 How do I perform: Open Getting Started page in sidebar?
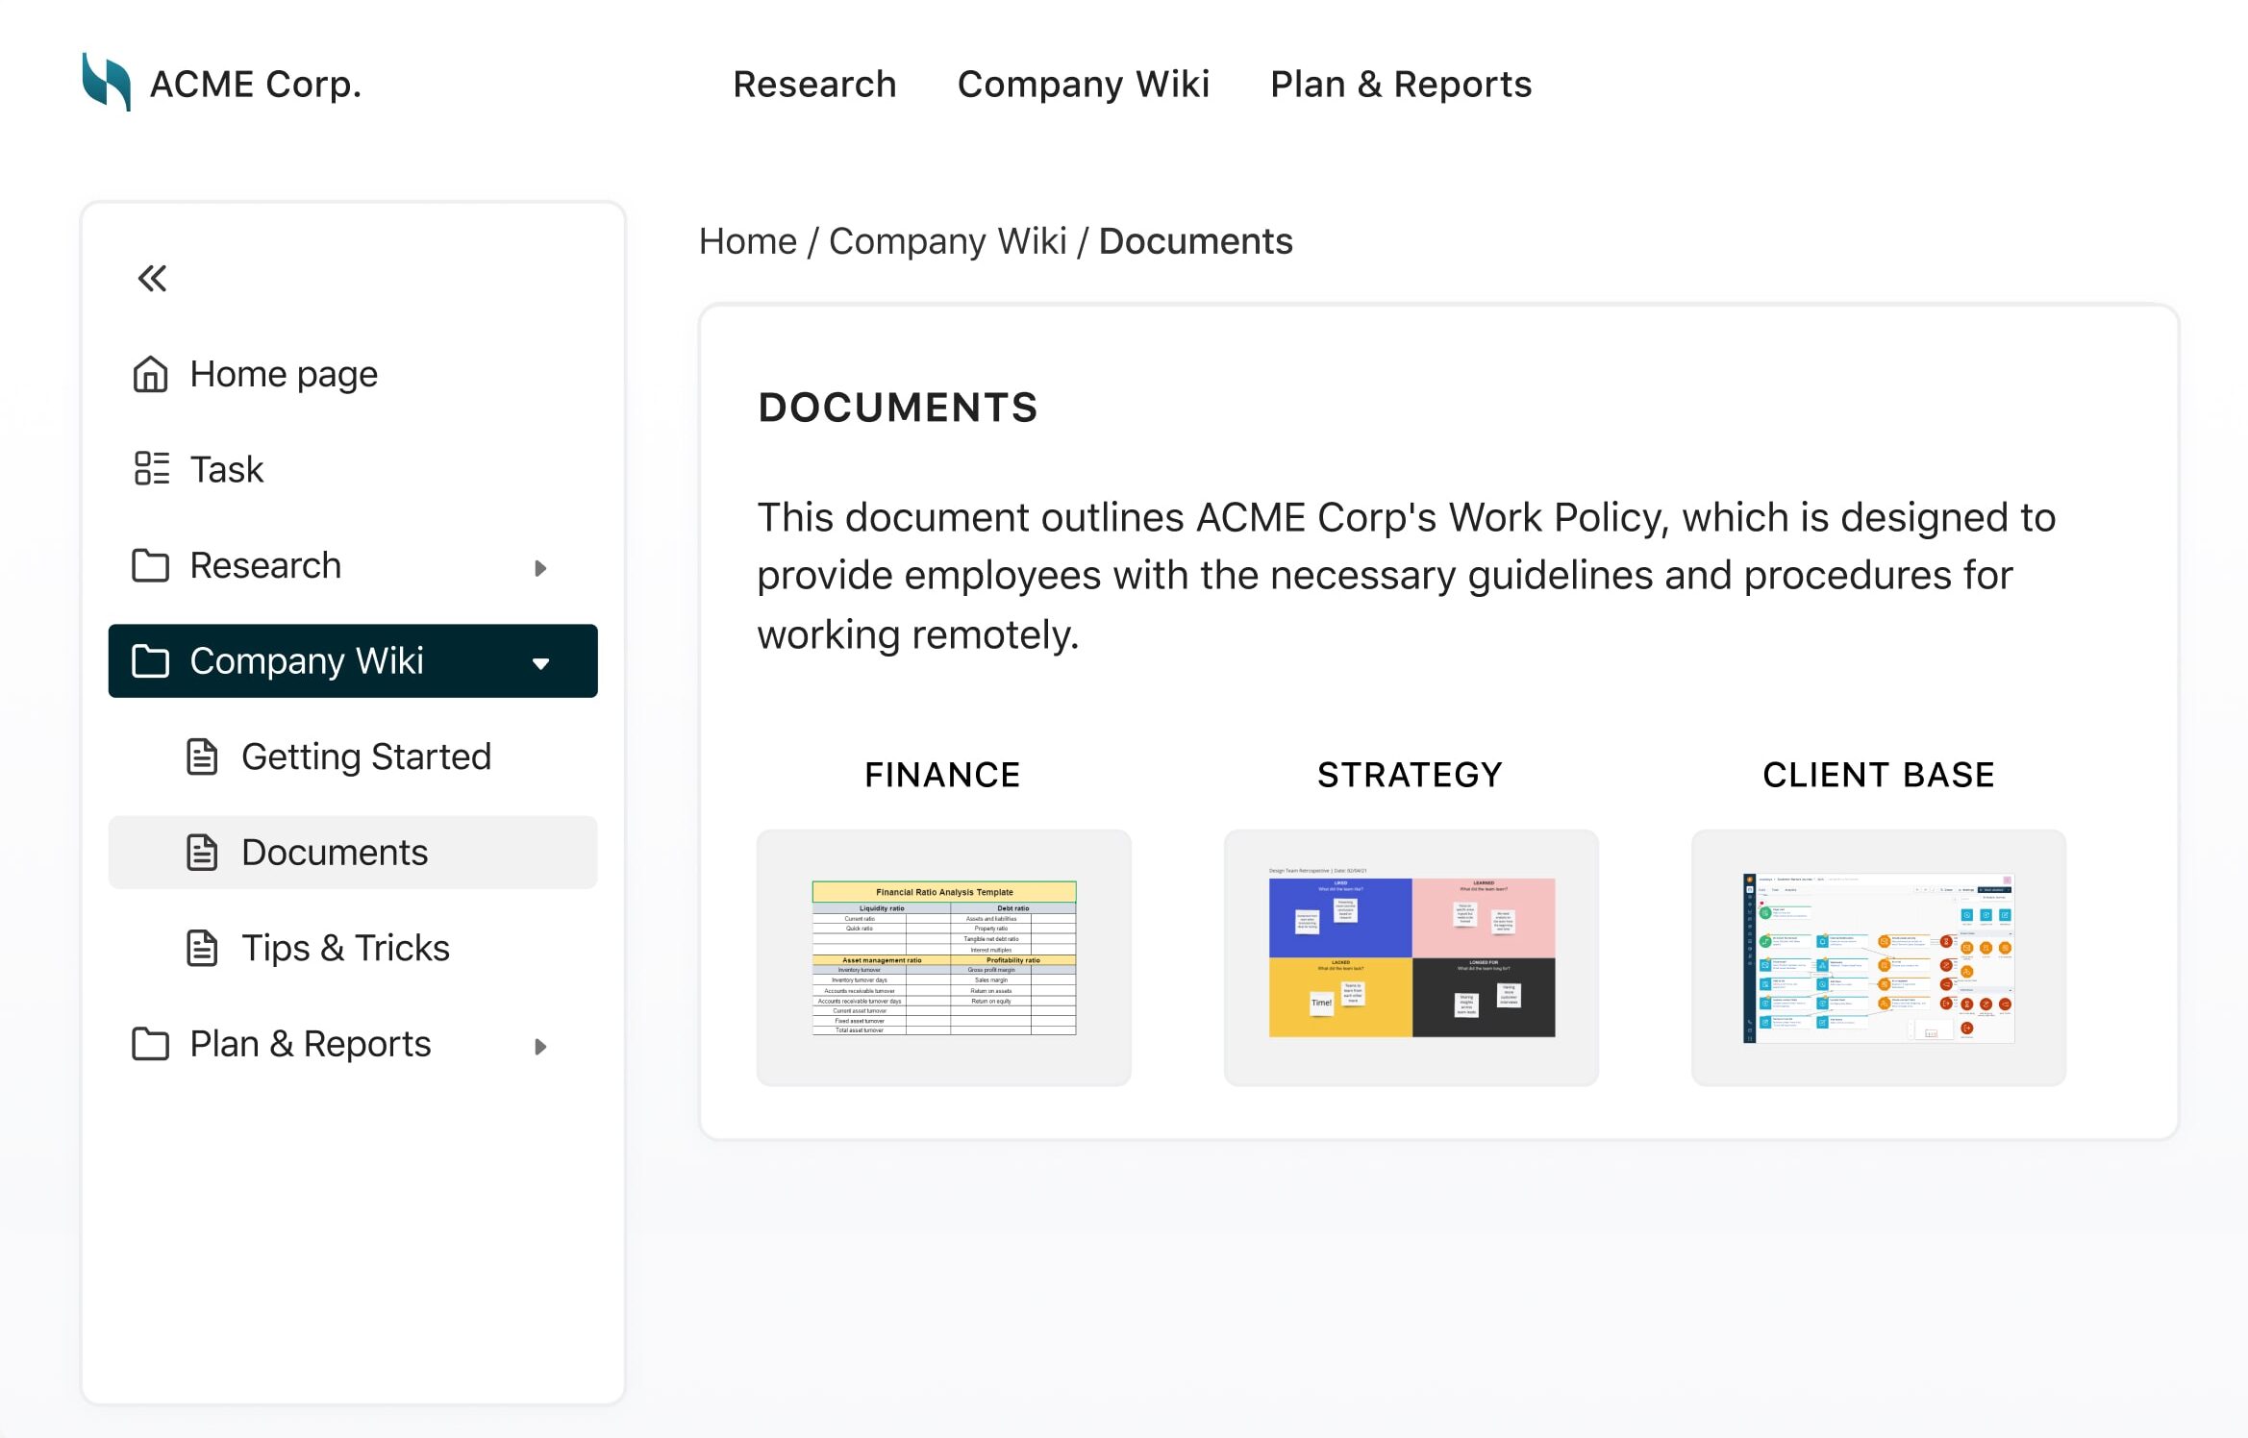pos(353,756)
